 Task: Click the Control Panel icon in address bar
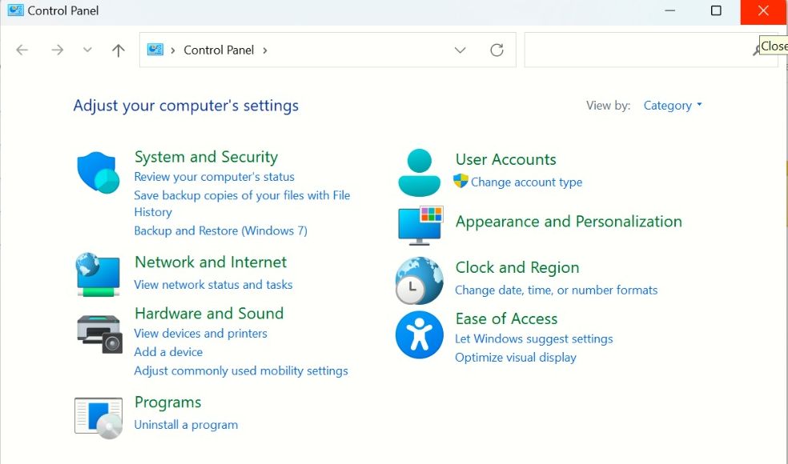click(155, 50)
